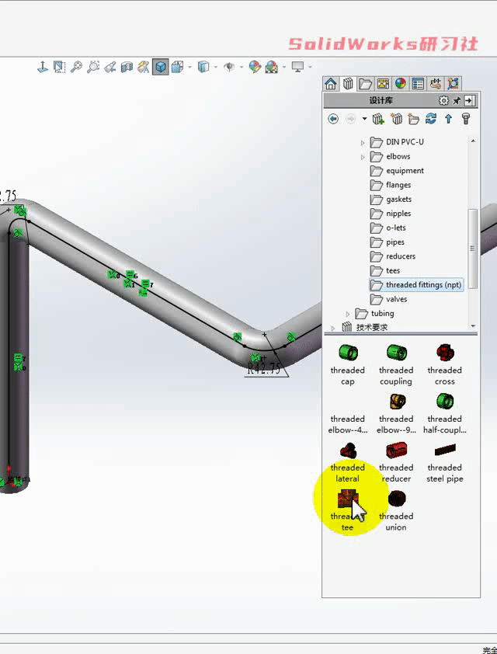Image resolution: width=497 pixels, height=654 pixels.
Task: Select the threaded coupling part
Action: 396,365
